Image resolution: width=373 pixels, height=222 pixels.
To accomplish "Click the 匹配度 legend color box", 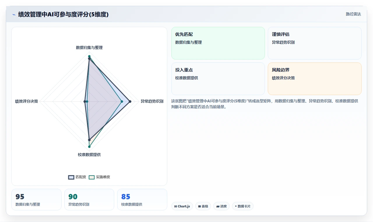I will (71, 177).
